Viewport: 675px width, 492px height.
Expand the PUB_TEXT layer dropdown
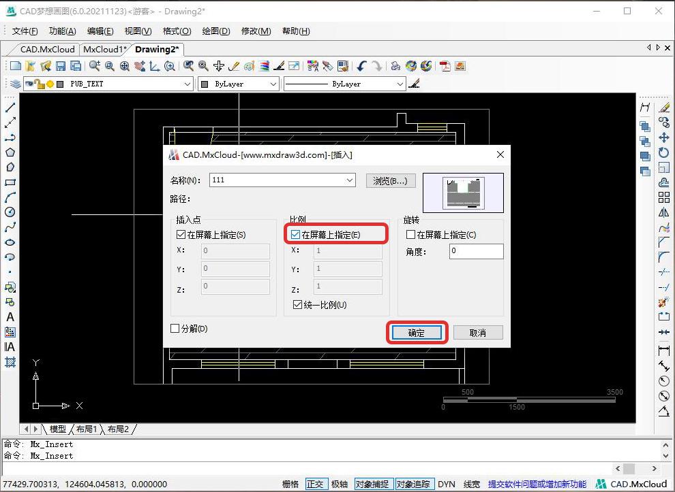pyautogui.click(x=187, y=84)
